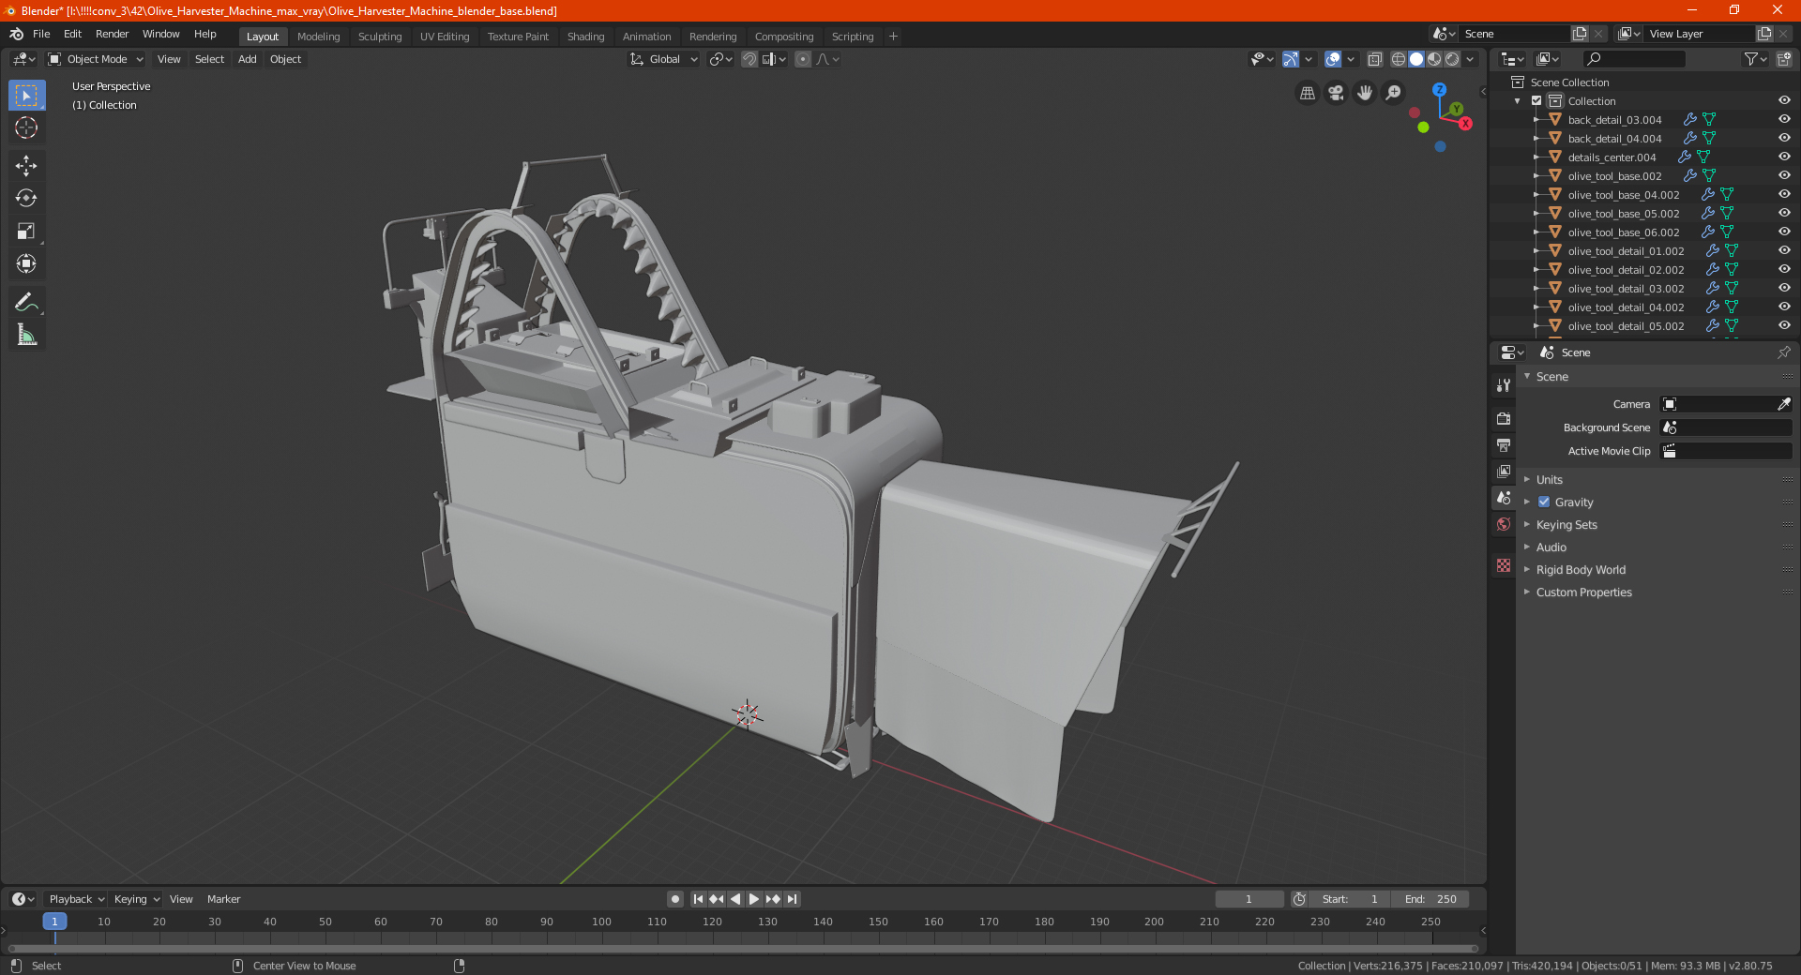The height and width of the screenshot is (975, 1801).
Task: Click the End frame field
Action: tap(1430, 899)
